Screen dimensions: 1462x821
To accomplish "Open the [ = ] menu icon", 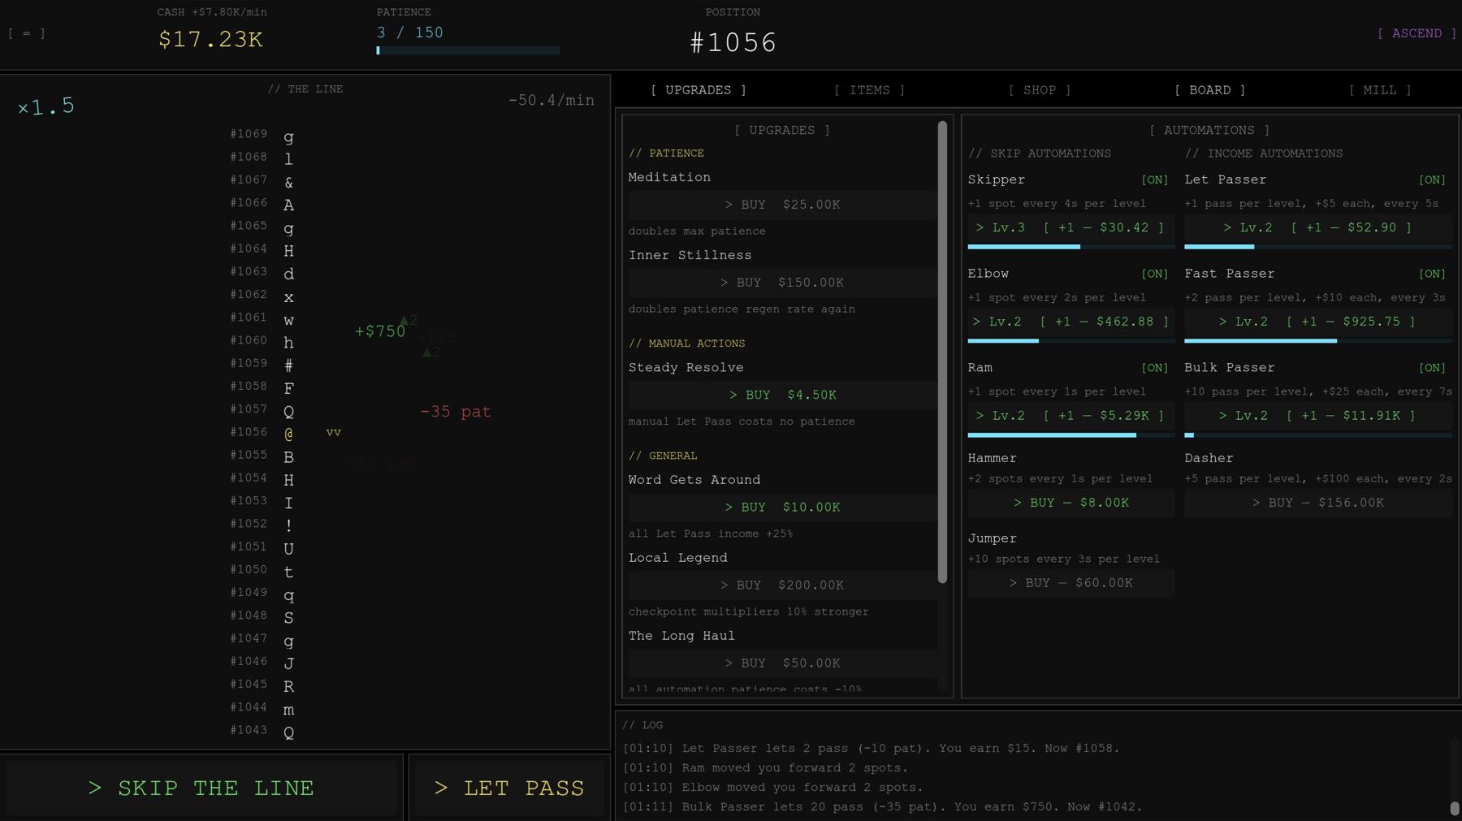I will pos(27,33).
